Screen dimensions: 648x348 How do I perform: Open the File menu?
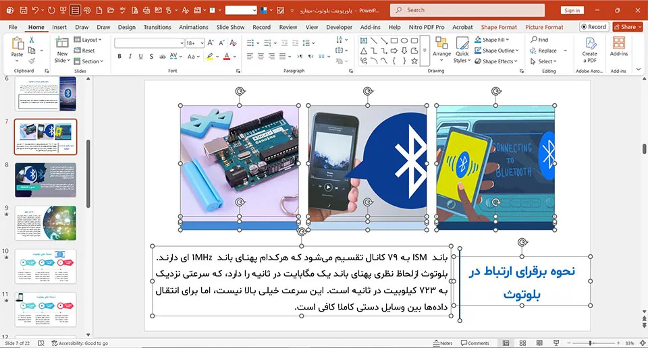[13, 27]
